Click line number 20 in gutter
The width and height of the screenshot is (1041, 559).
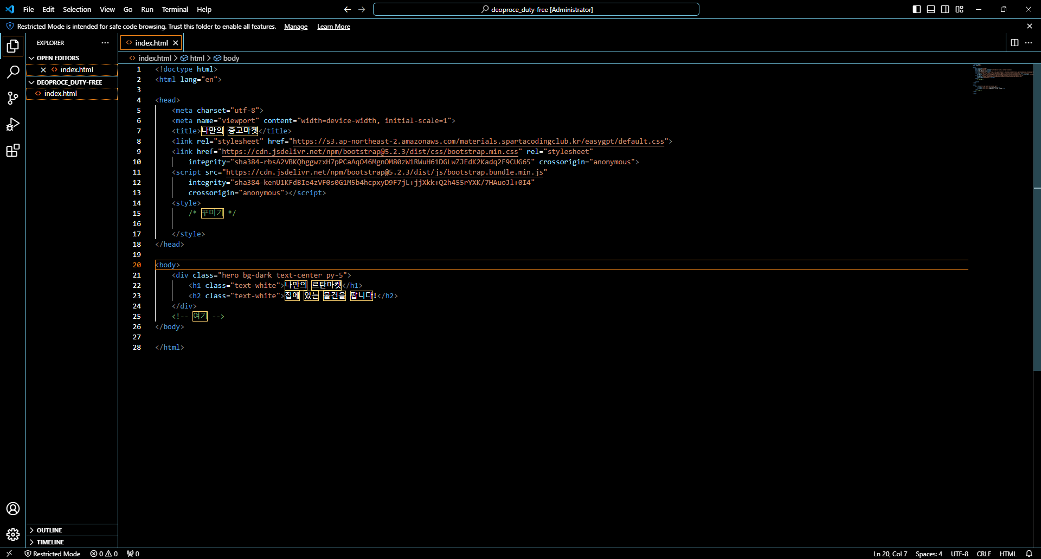[137, 265]
